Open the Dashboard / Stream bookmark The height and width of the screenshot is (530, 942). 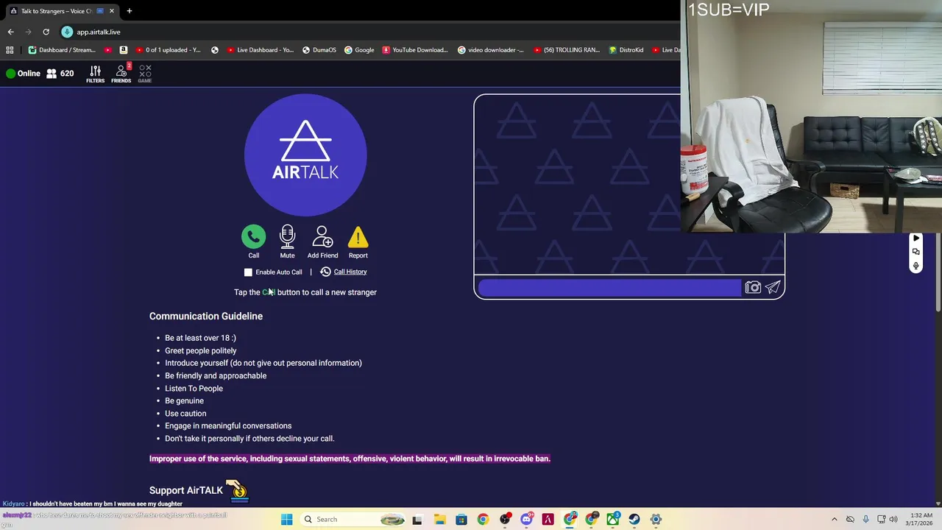pos(62,50)
